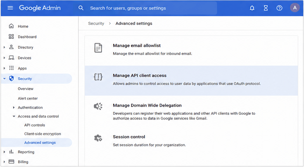
Task: Click the Advanced settings breadcrumb text
Action: click(x=134, y=23)
